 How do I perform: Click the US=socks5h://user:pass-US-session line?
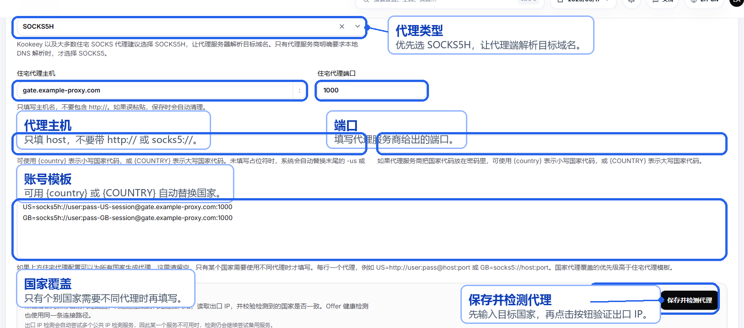point(128,207)
